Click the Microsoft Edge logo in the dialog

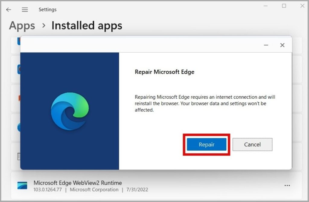[70, 111]
